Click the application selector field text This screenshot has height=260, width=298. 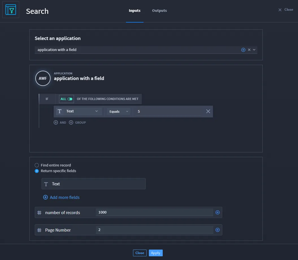point(57,50)
